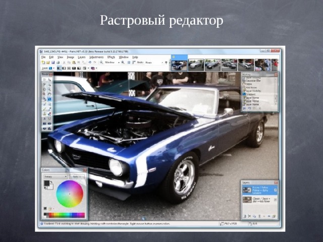Select the Rectangle shape tool
323x242 pixels.
(x=44, y=124)
